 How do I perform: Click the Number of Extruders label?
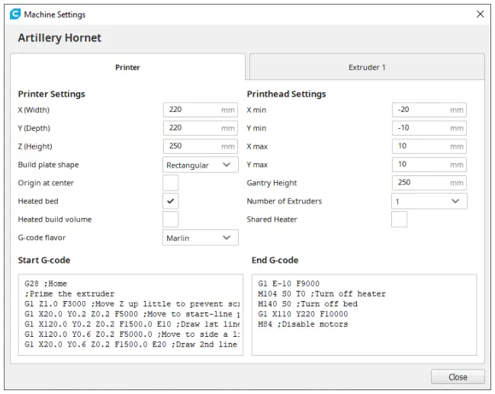[284, 201]
